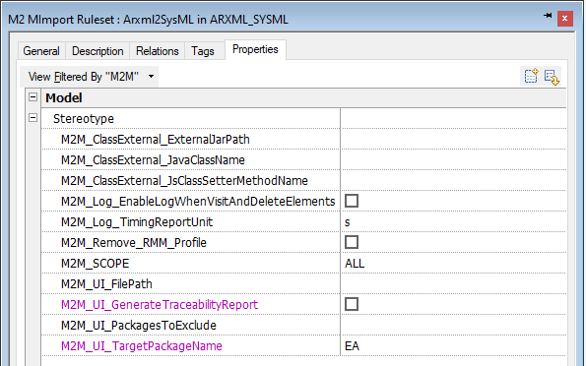Click the Model section header
This screenshot has height=366, width=586.
click(x=303, y=97)
